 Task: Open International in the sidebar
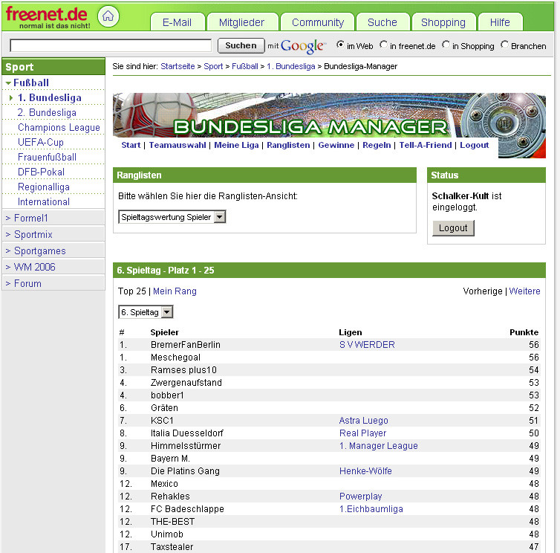coord(44,201)
